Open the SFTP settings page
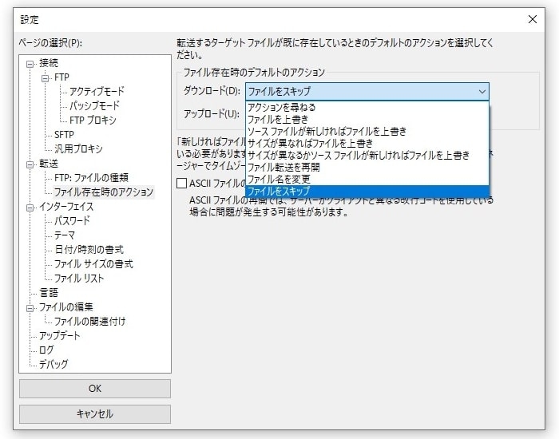The height and width of the screenshot is (439, 559). click(x=64, y=134)
